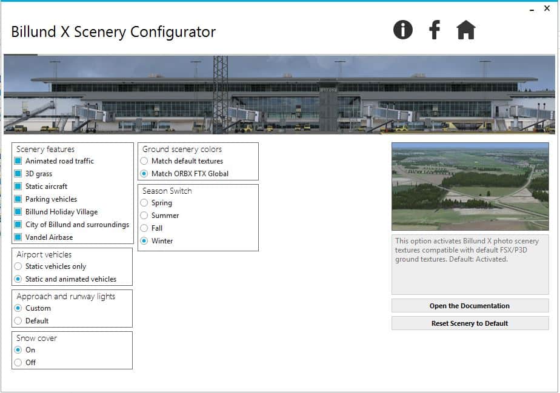Disable Billund Holiday Village scenery
This screenshot has height=393, width=560.
(x=18, y=212)
